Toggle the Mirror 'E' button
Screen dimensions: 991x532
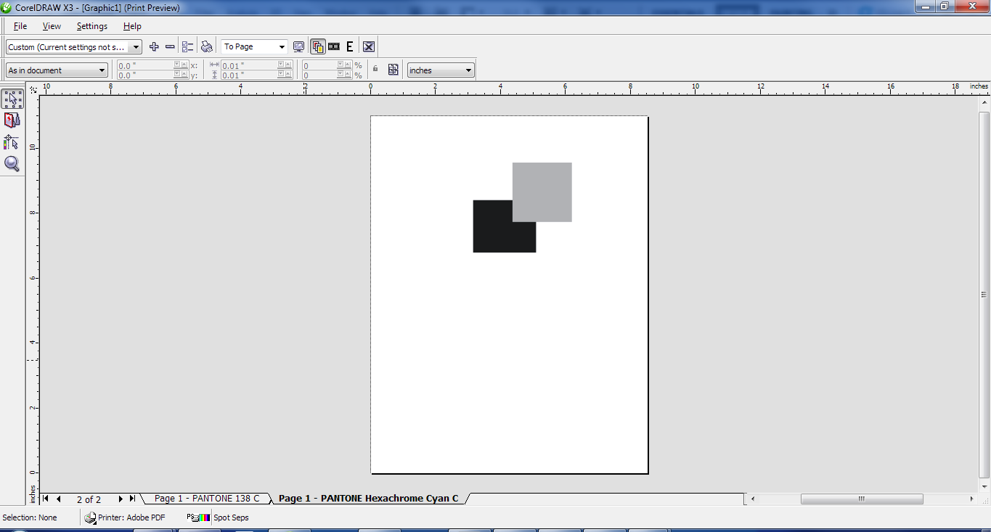[350, 46]
